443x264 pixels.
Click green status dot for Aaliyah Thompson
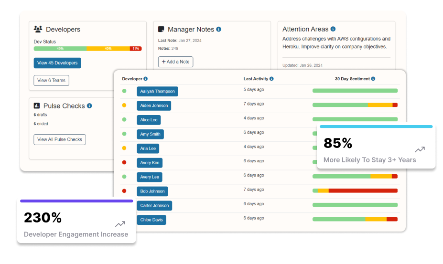(124, 91)
